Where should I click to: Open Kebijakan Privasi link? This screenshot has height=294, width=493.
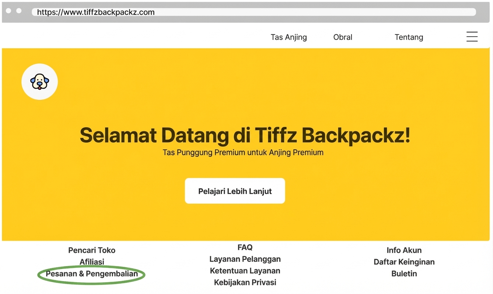[x=245, y=283]
